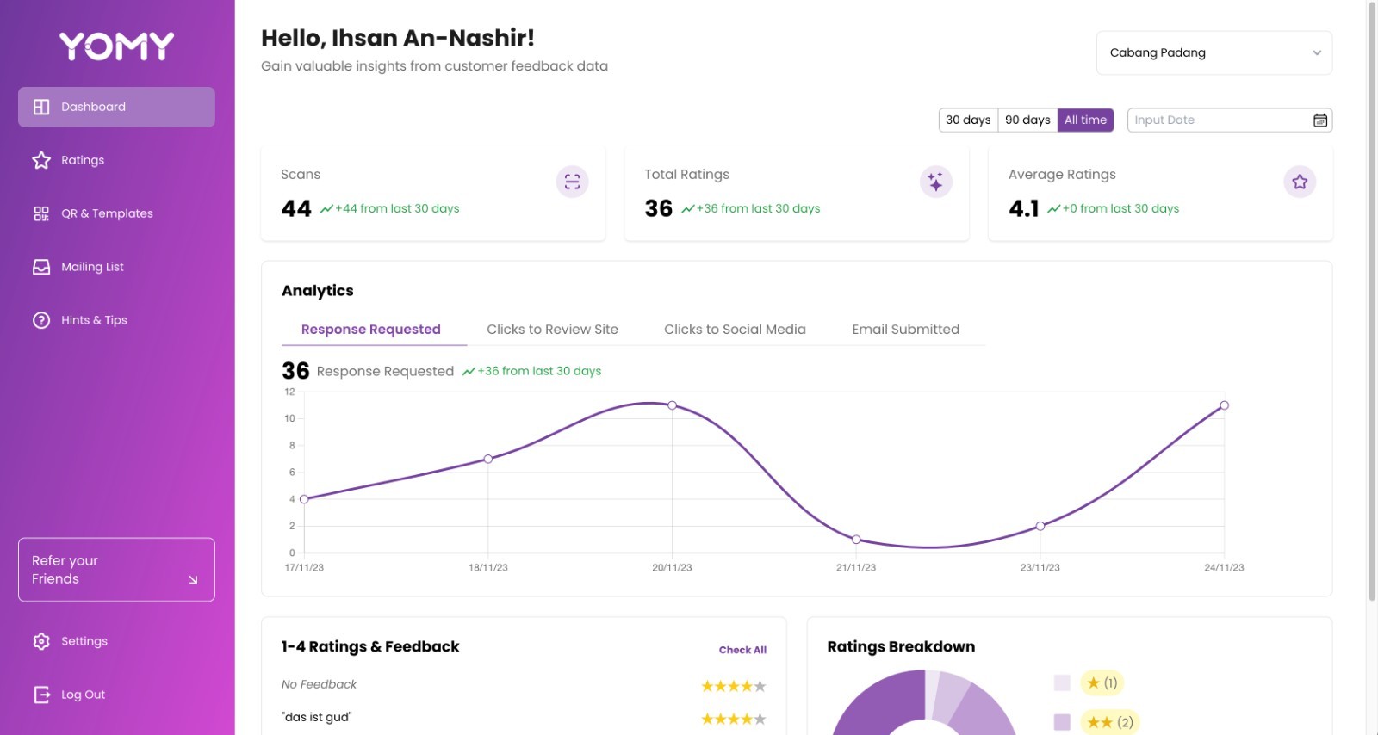Select the 30 days range toggle
This screenshot has height=735, width=1378.
(968, 120)
